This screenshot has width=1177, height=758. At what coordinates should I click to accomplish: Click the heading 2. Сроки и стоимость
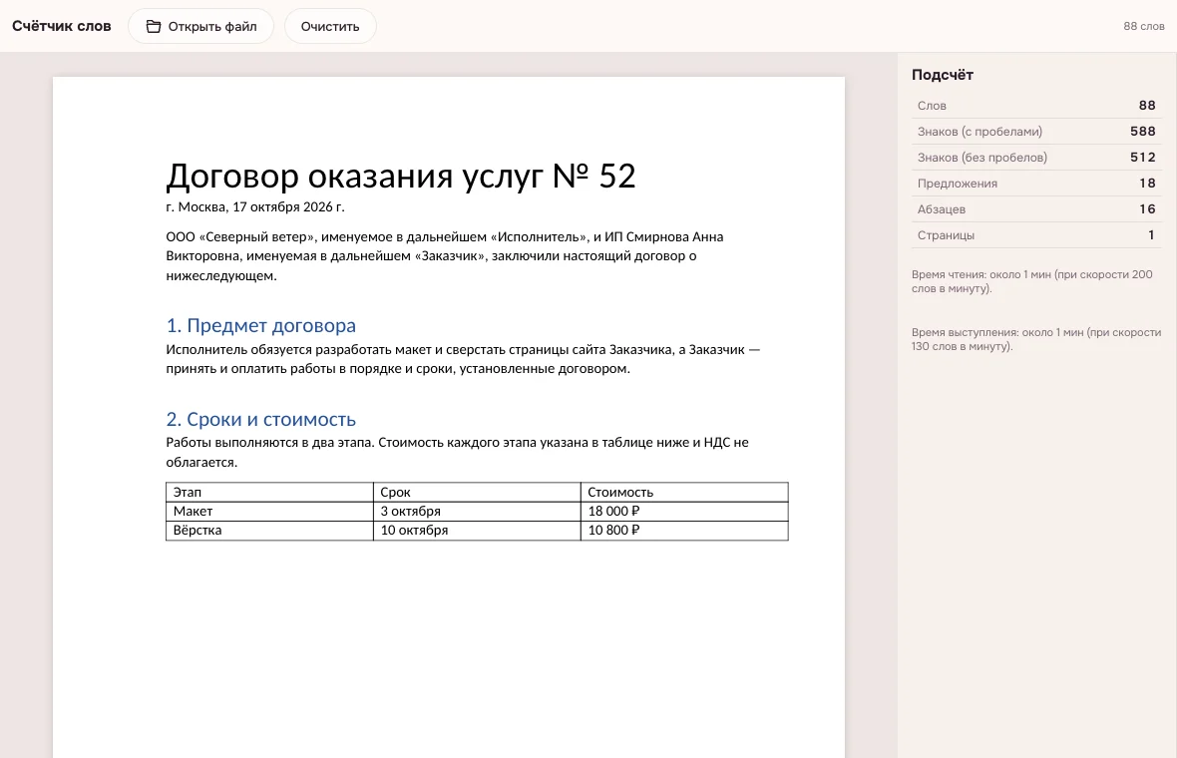click(260, 420)
